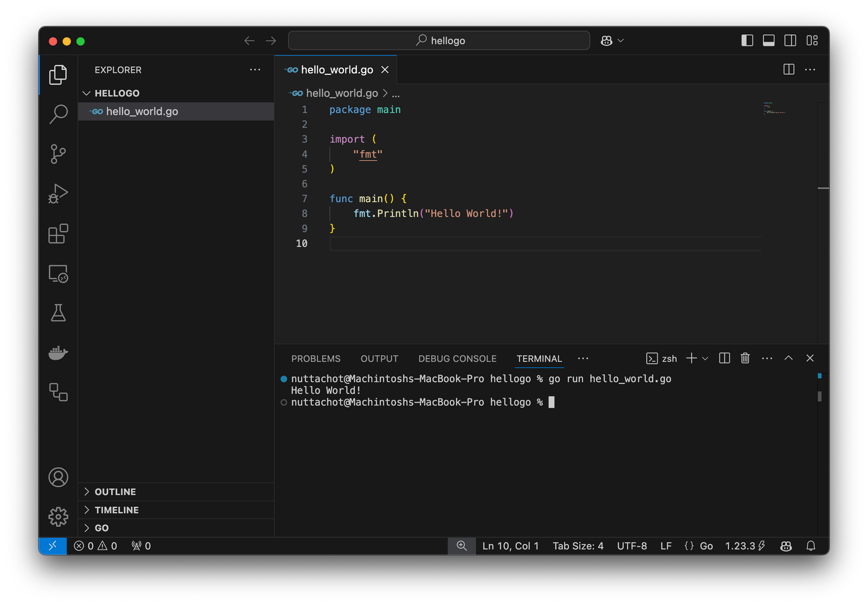
Task: Collapse the HELLOGO folder in Explorer
Action: coord(87,93)
